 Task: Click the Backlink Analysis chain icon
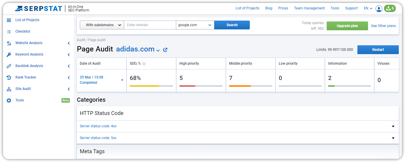(x=9, y=66)
